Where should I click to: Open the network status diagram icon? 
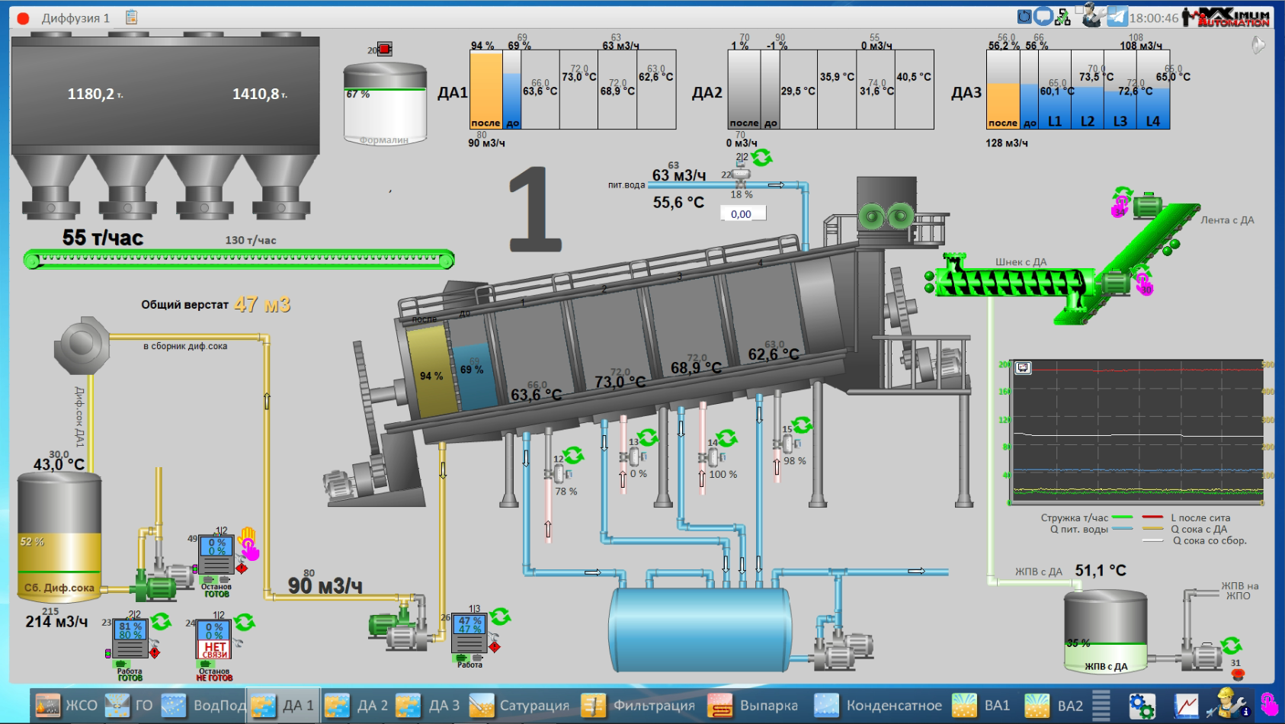coord(1062,18)
